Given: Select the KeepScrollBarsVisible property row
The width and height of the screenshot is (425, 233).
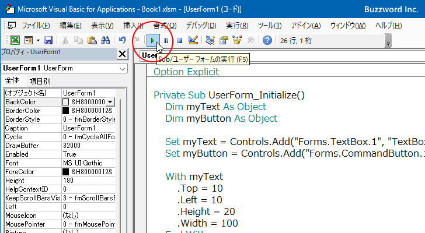Looking at the screenshot, I should pyautogui.click(x=60, y=198).
